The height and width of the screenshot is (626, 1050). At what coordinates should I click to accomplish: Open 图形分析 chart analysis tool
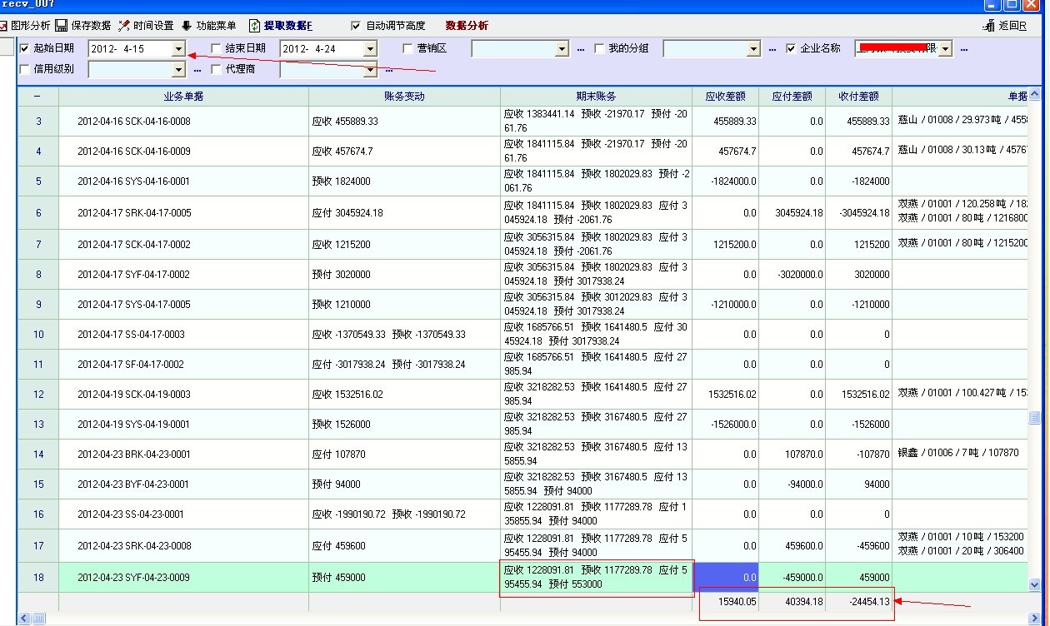25,26
